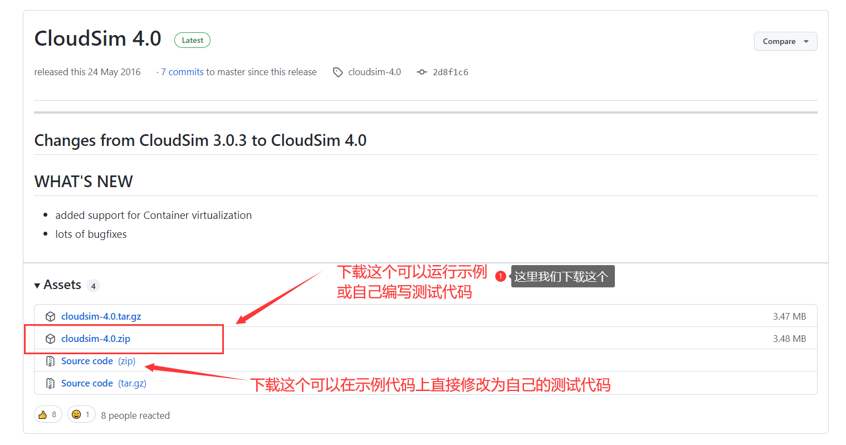The image size is (846, 445).
Task: Collapse the Assets section
Action: 37,285
